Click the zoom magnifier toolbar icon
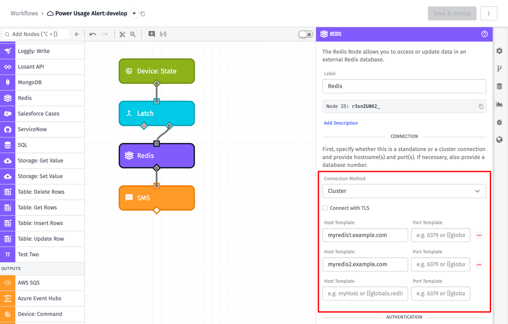The height and width of the screenshot is (324, 508). click(133, 34)
